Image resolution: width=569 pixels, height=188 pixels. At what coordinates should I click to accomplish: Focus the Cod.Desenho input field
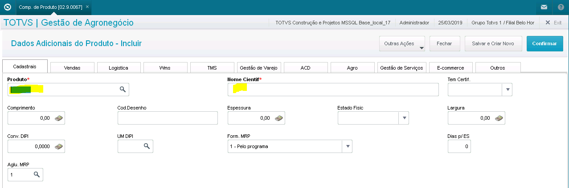[168, 118]
